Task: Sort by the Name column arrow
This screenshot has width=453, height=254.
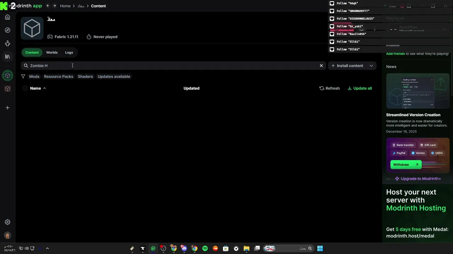Action: pos(45,88)
